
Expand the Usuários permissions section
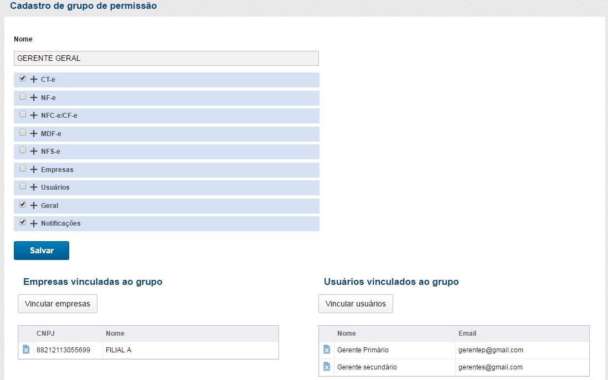point(34,188)
